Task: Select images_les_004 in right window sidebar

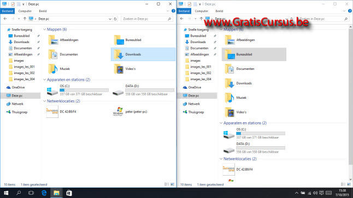Action: coord(198,79)
